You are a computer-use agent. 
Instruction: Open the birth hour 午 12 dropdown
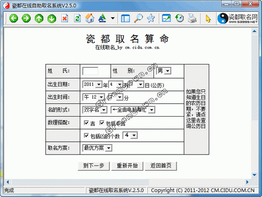coord(93,97)
